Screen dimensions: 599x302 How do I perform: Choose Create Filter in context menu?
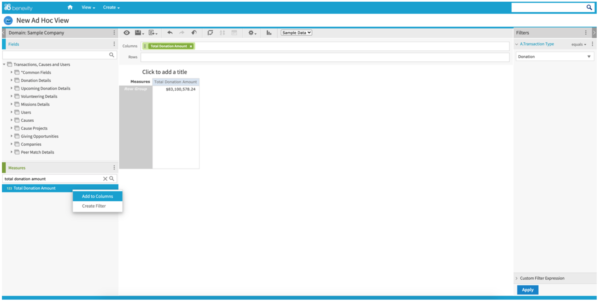[98, 206]
